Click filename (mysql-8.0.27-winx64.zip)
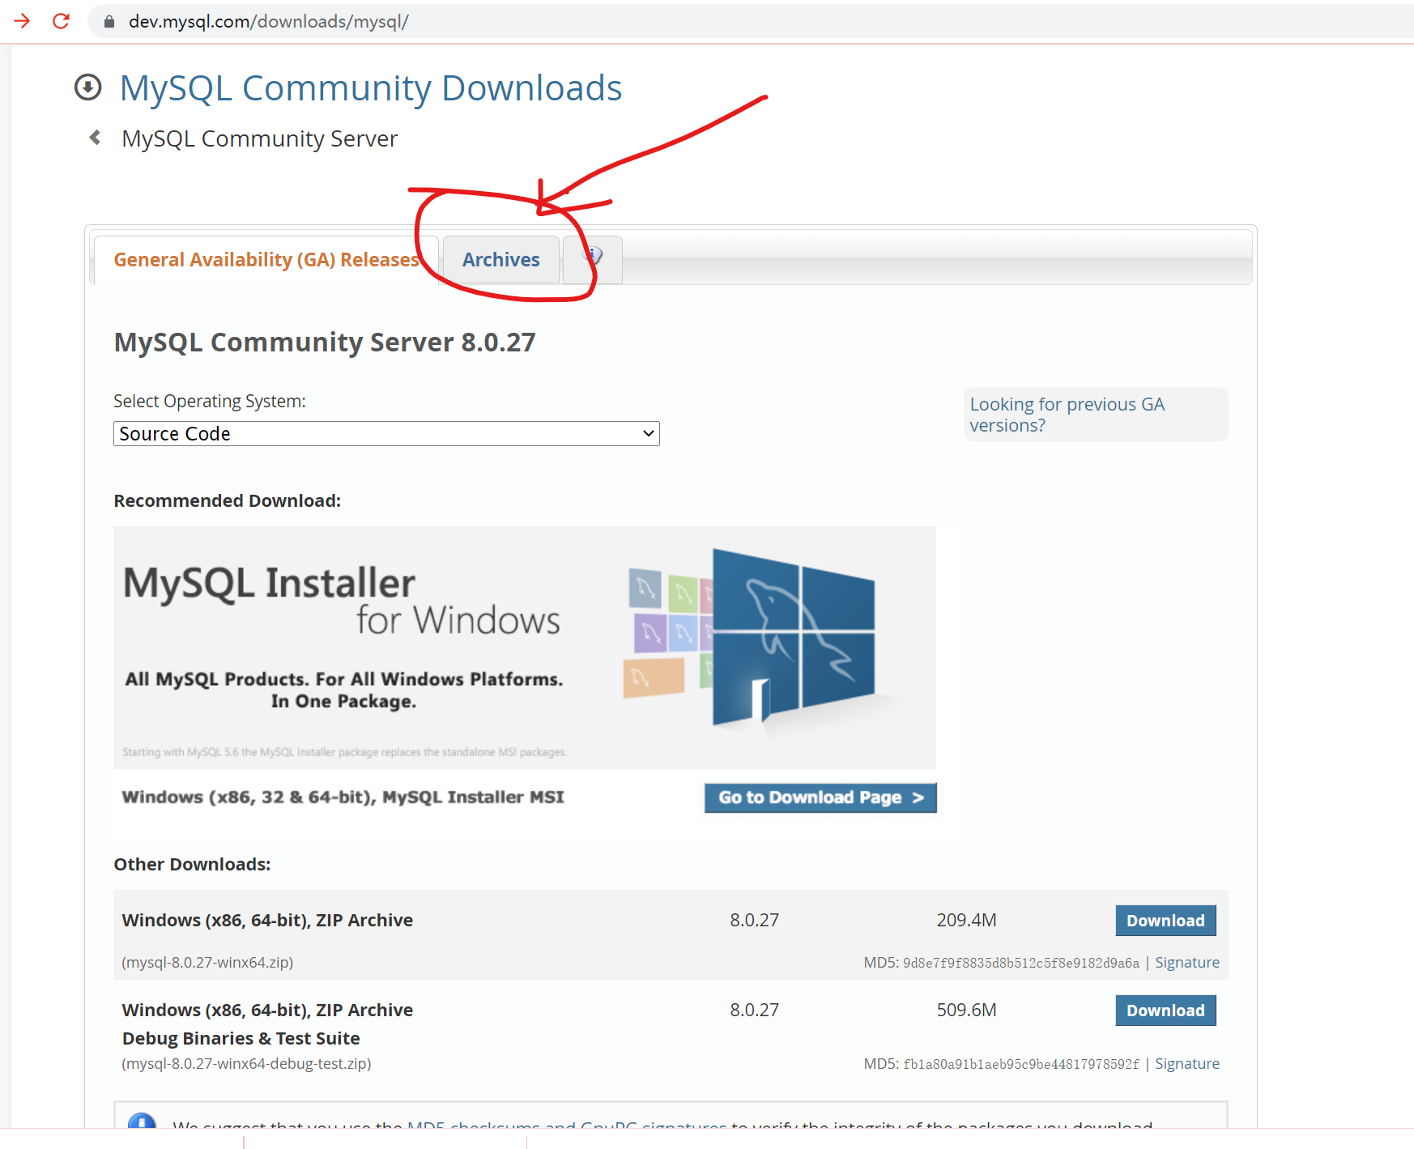 [207, 963]
